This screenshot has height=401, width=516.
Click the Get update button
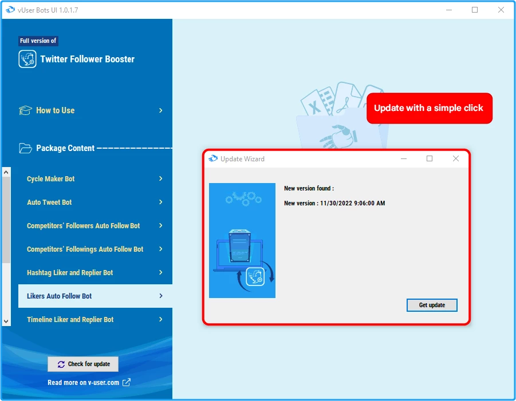pos(432,305)
